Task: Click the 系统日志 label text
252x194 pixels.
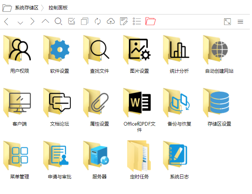Action: tap(179, 177)
